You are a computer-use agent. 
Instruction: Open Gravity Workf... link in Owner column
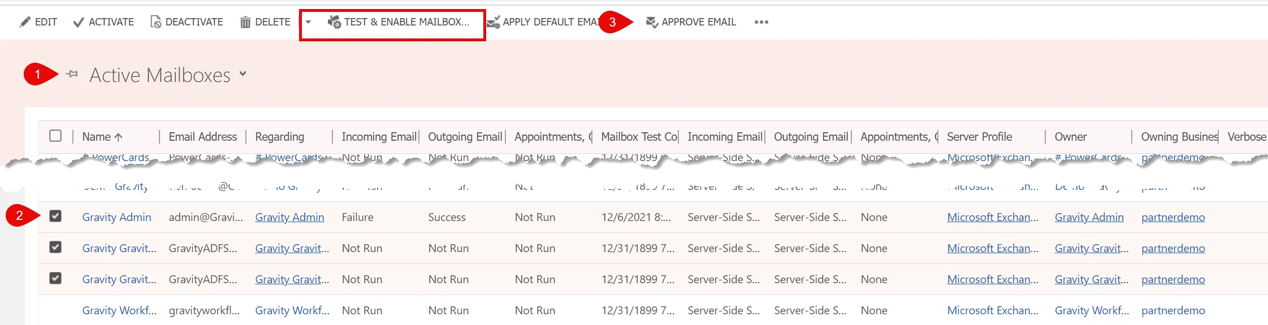(x=1092, y=310)
